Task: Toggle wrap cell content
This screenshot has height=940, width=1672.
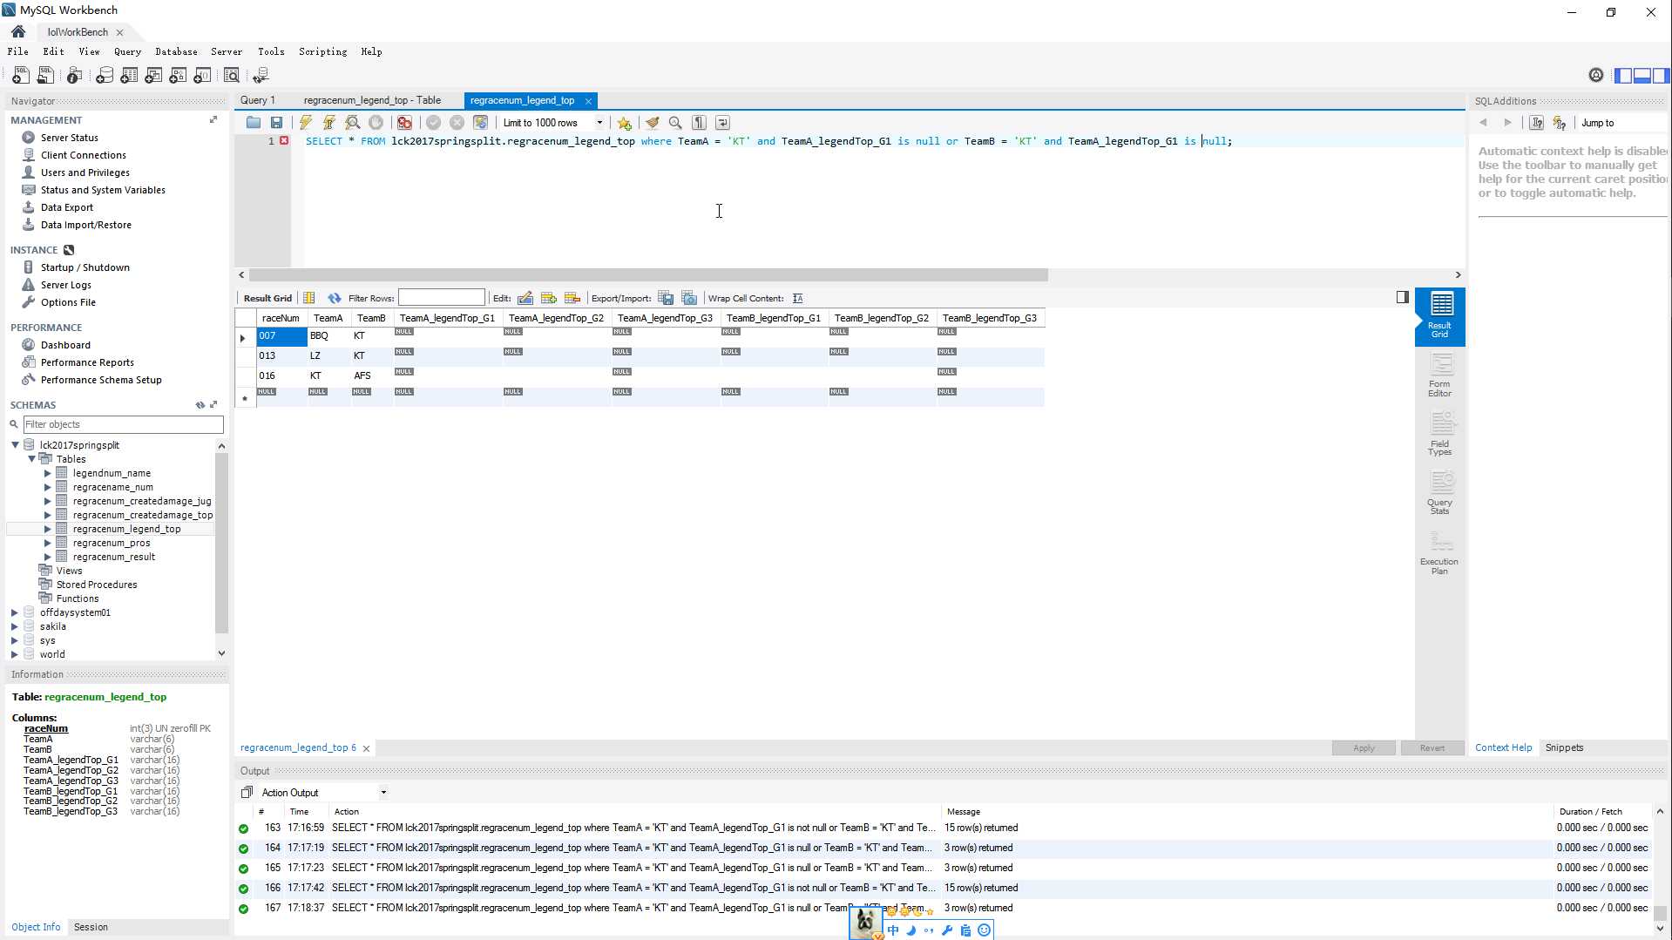Action: (798, 298)
